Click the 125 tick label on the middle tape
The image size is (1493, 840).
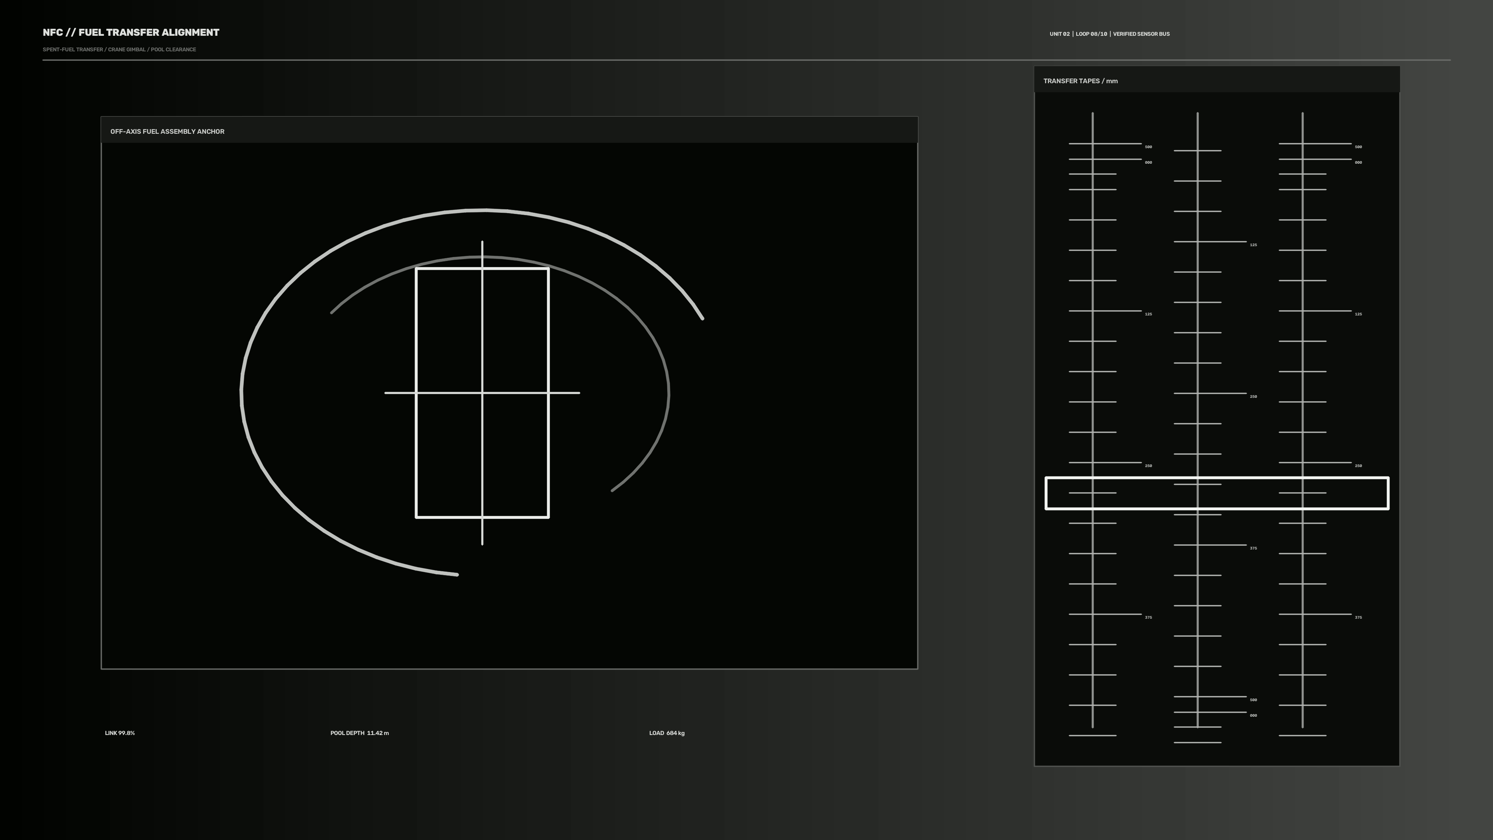1253,245
